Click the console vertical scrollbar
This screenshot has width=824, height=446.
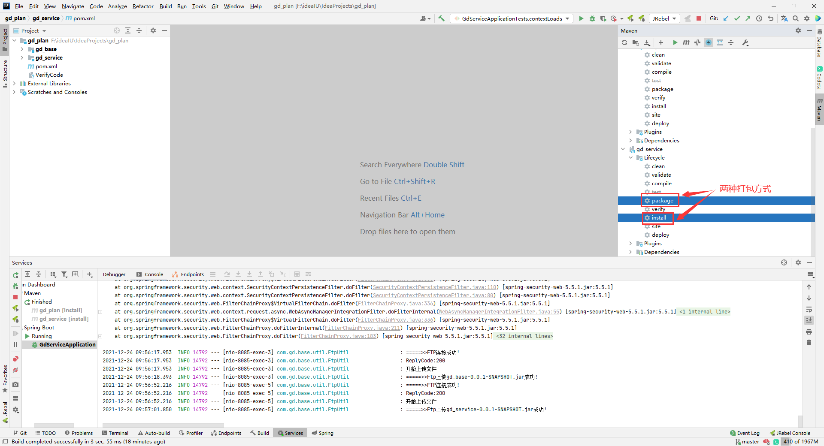[800, 421]
